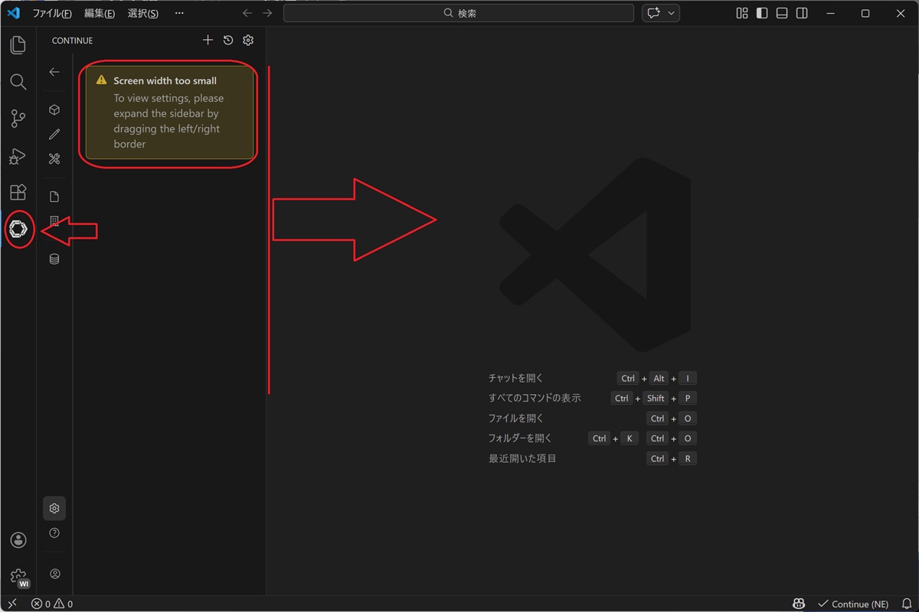Open the Continue extension in activity bar
Image resolution: width=919 pixels, height=612 pixels.
point(18,228)
